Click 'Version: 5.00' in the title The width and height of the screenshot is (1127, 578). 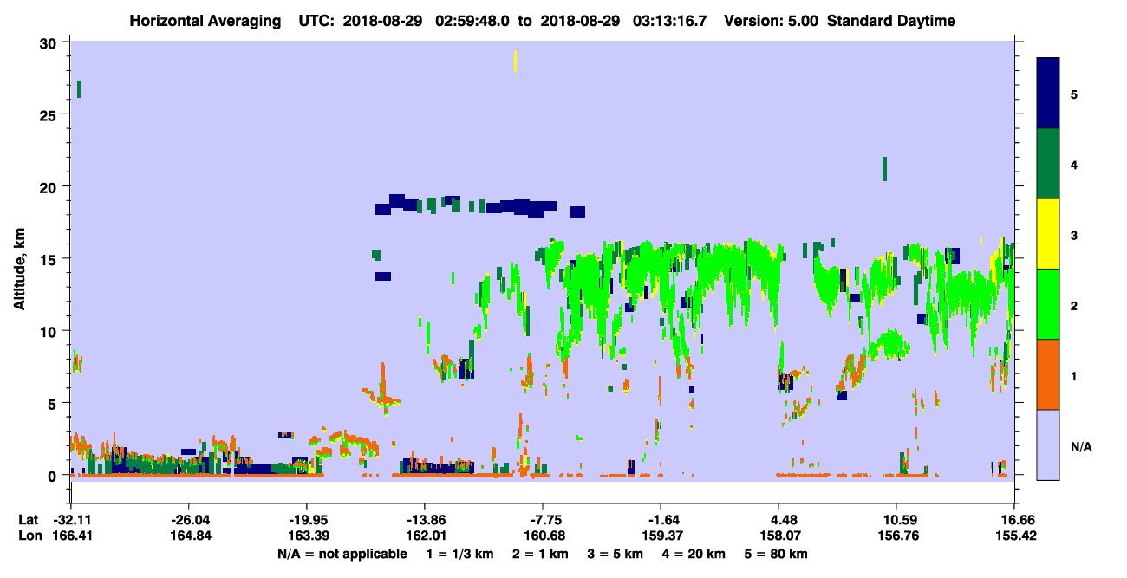click(772, 21)
